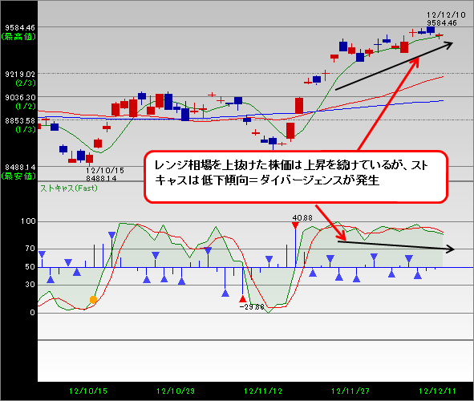Click the 9584.46 最高値 price label
Viewport: 474px width, 401px height.
point(18,32)
